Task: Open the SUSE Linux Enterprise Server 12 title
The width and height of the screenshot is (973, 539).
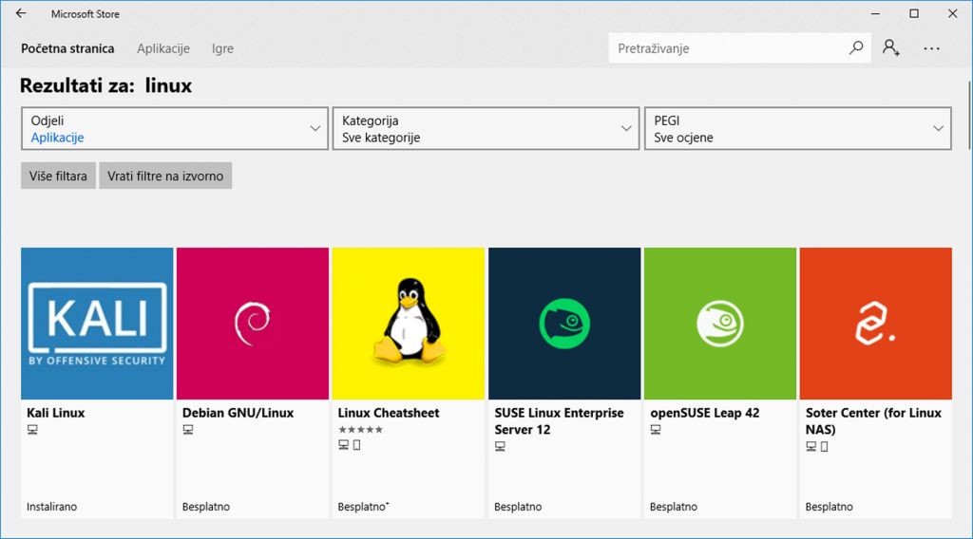Action: [x=559, y=420]
